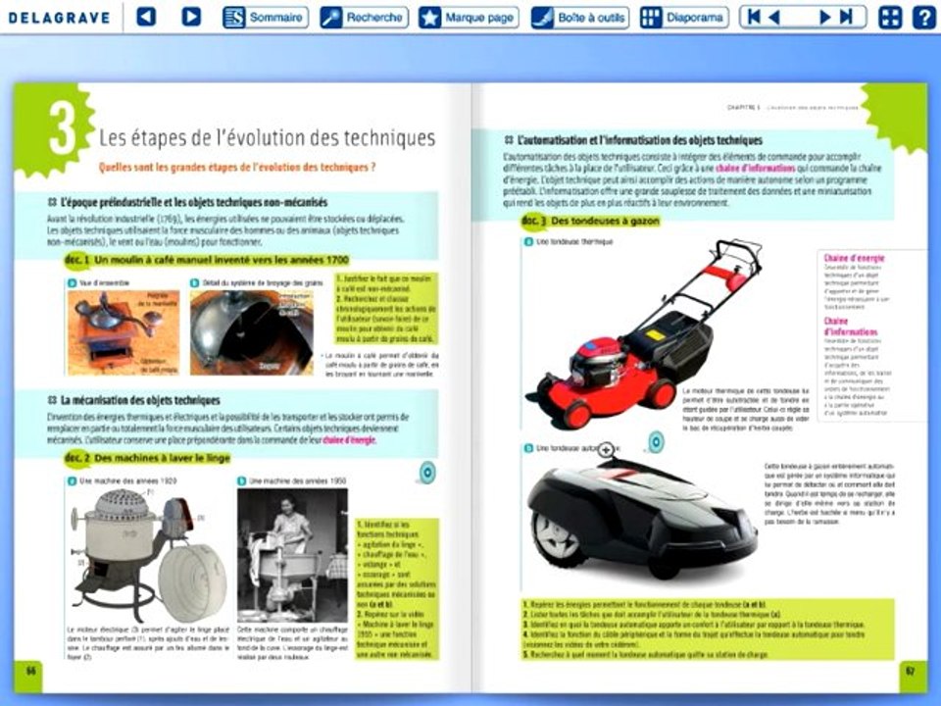The height and width of the screenshot is (706, 941).
Task: Click the chapter title 'Les étapes de l'évolution des techniques'
Action: pos(267,138)
